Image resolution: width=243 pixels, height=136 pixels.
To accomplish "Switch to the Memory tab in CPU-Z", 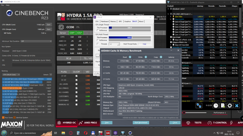I will [x=113, y=21].
